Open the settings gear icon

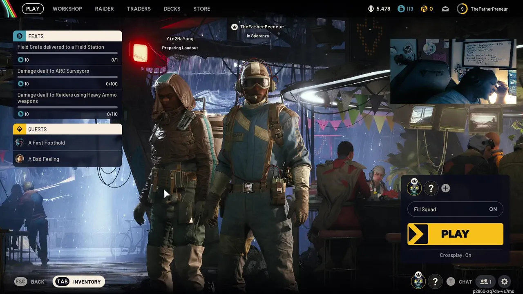pos(505,282)
